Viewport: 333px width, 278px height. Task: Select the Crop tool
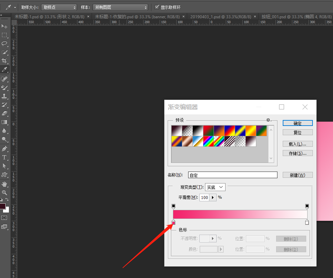point(4,61)
